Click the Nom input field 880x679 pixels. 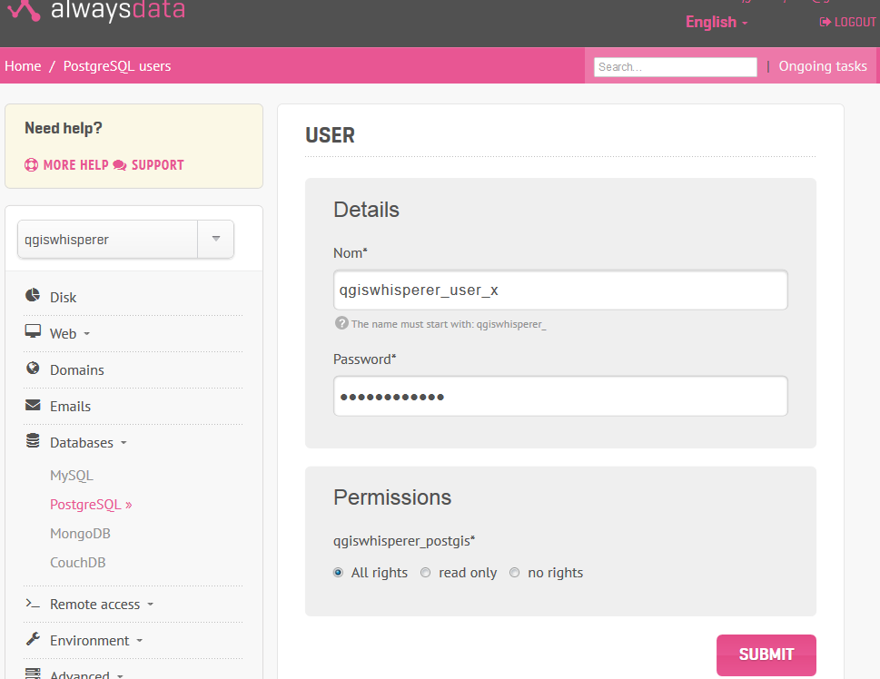point(560,290)
